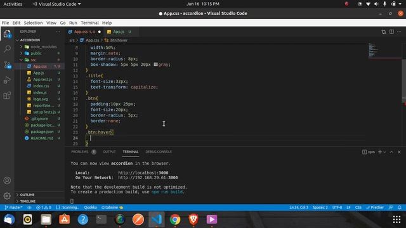Click the master branch in status bar
The height and width of the screenshot is (228, 406).
click(14, 207)
